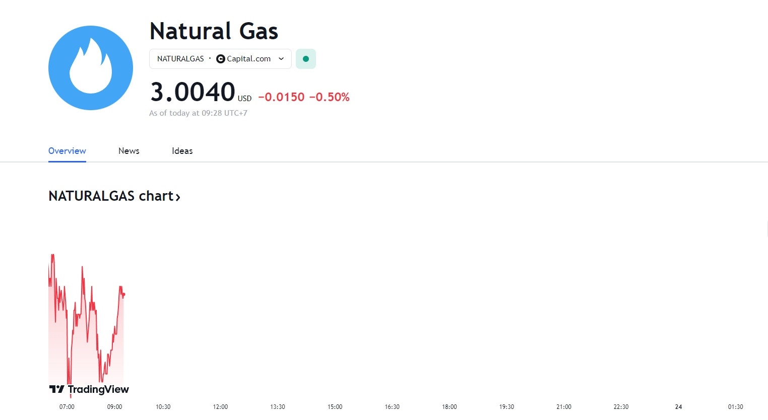The width and height of the screenshot is (768, 420).
Task: Click the 18:00 time axis label
Action: pyautogui.click(x=450, y=406)
